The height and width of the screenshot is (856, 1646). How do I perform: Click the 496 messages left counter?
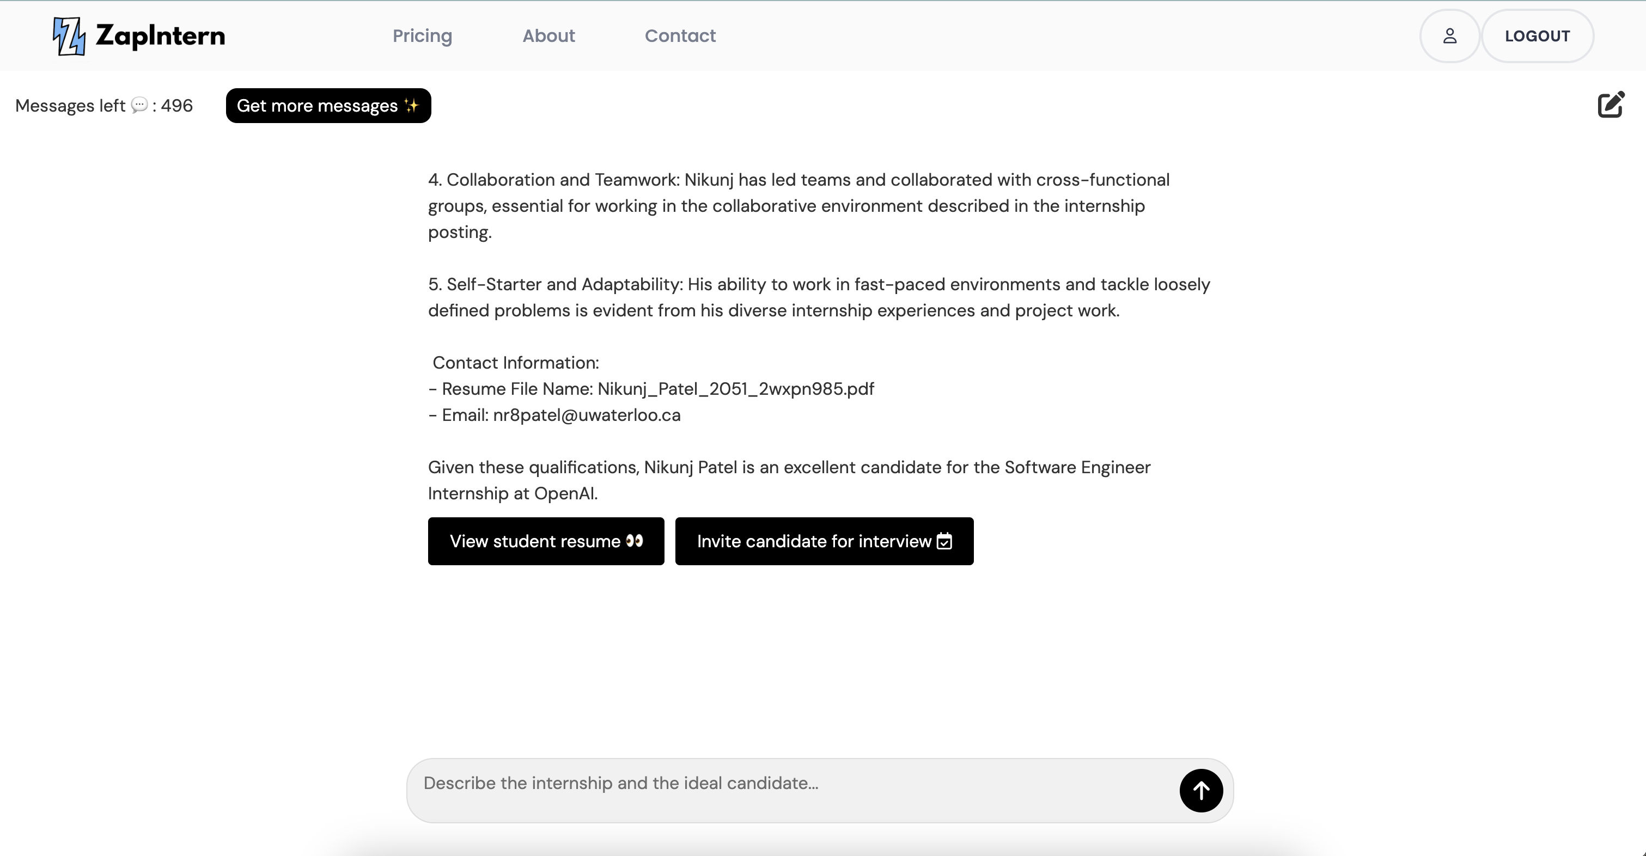(x=177, y=106)
